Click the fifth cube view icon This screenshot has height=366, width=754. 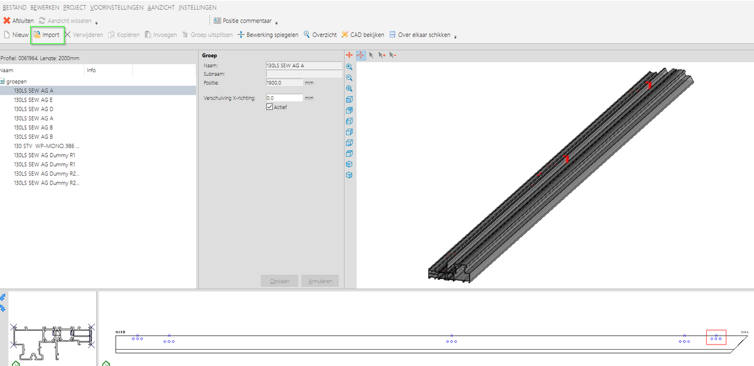[x=349, y=143]
